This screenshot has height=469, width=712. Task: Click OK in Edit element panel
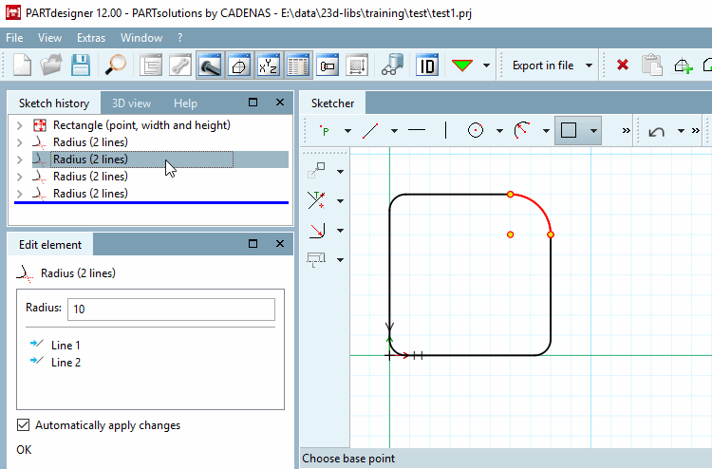(x=24, y=449)
